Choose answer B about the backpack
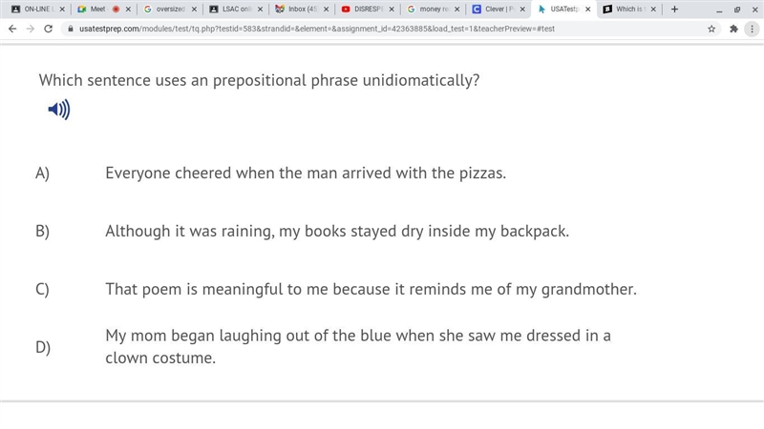The image size is (764, 429). [x=337, y=231]
